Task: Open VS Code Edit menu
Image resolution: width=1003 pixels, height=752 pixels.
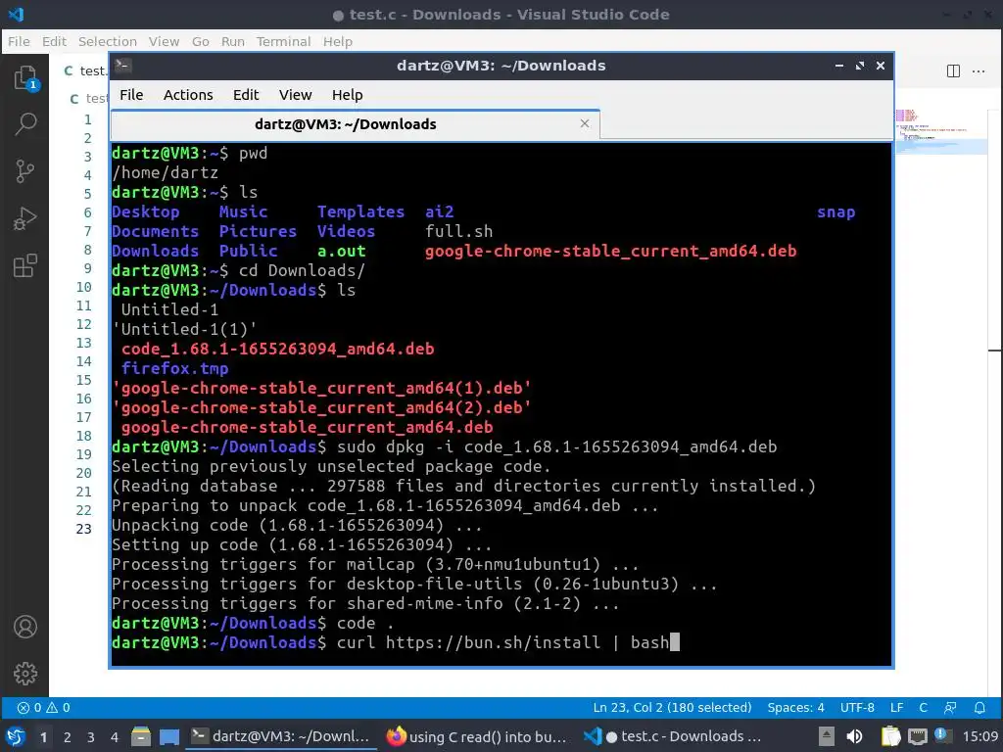Action: 55,41
